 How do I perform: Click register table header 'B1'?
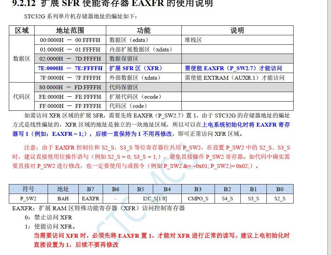tap(253, 189)
